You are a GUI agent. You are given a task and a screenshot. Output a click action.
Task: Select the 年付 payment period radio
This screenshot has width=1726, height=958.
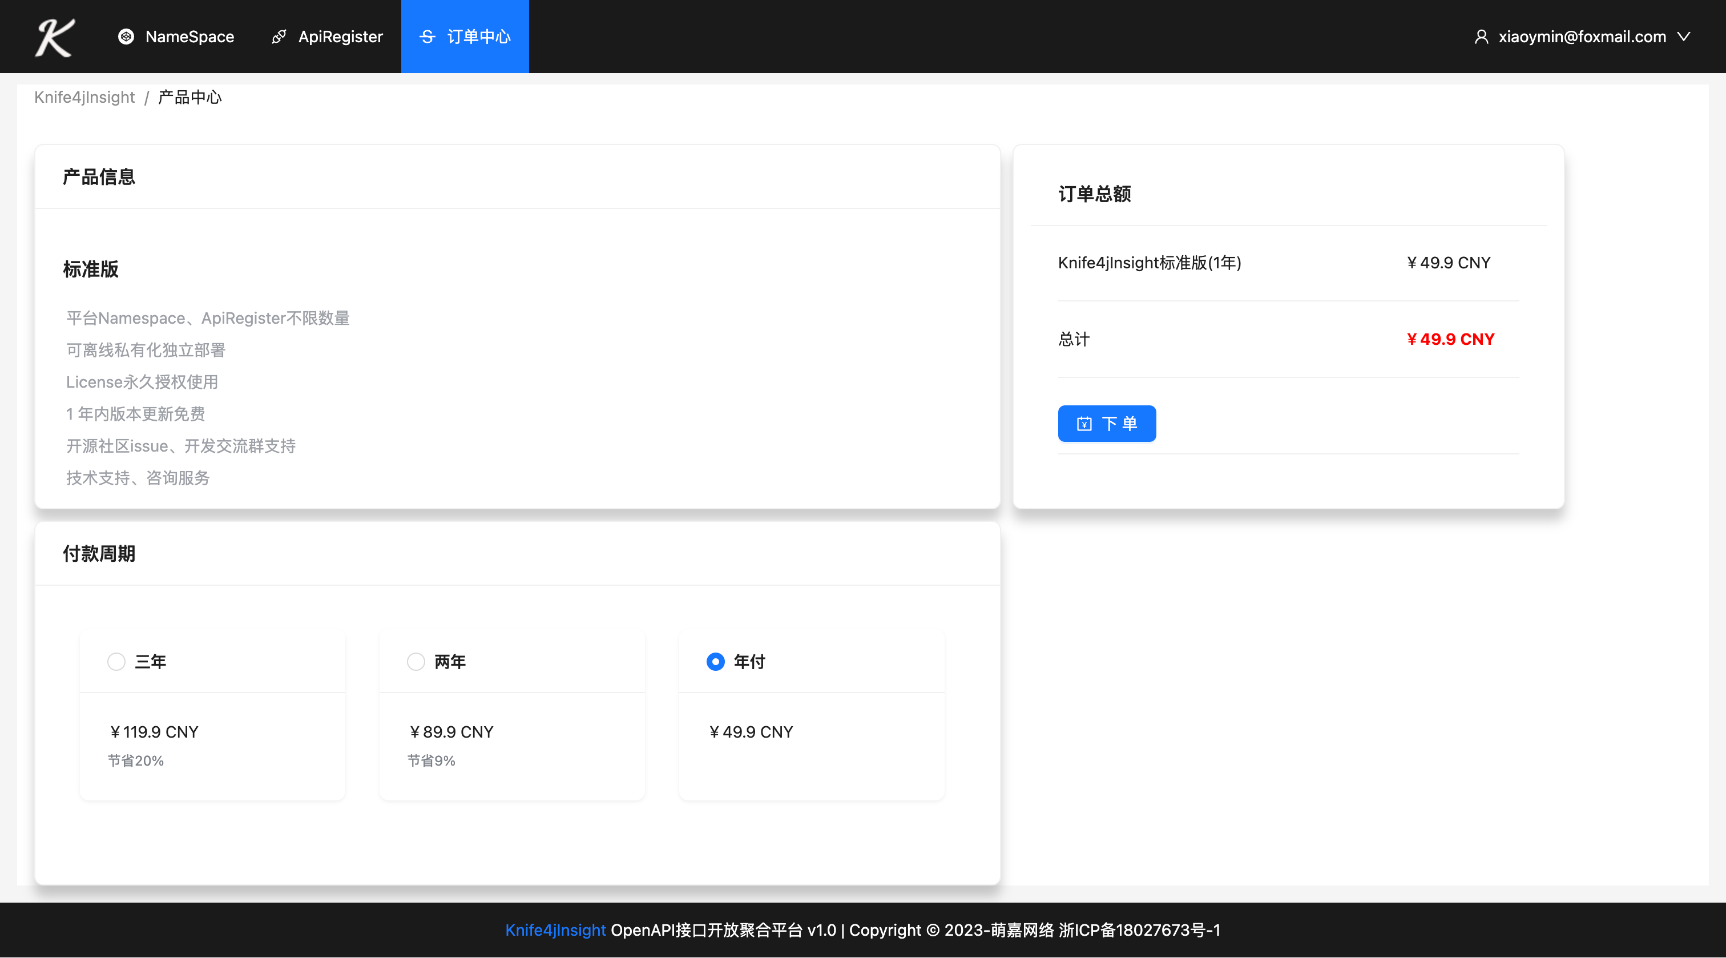coord(716,662)
